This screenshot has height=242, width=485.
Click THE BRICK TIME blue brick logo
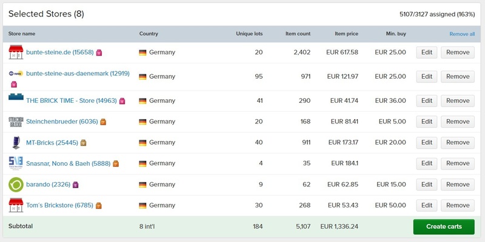(16, 97)
